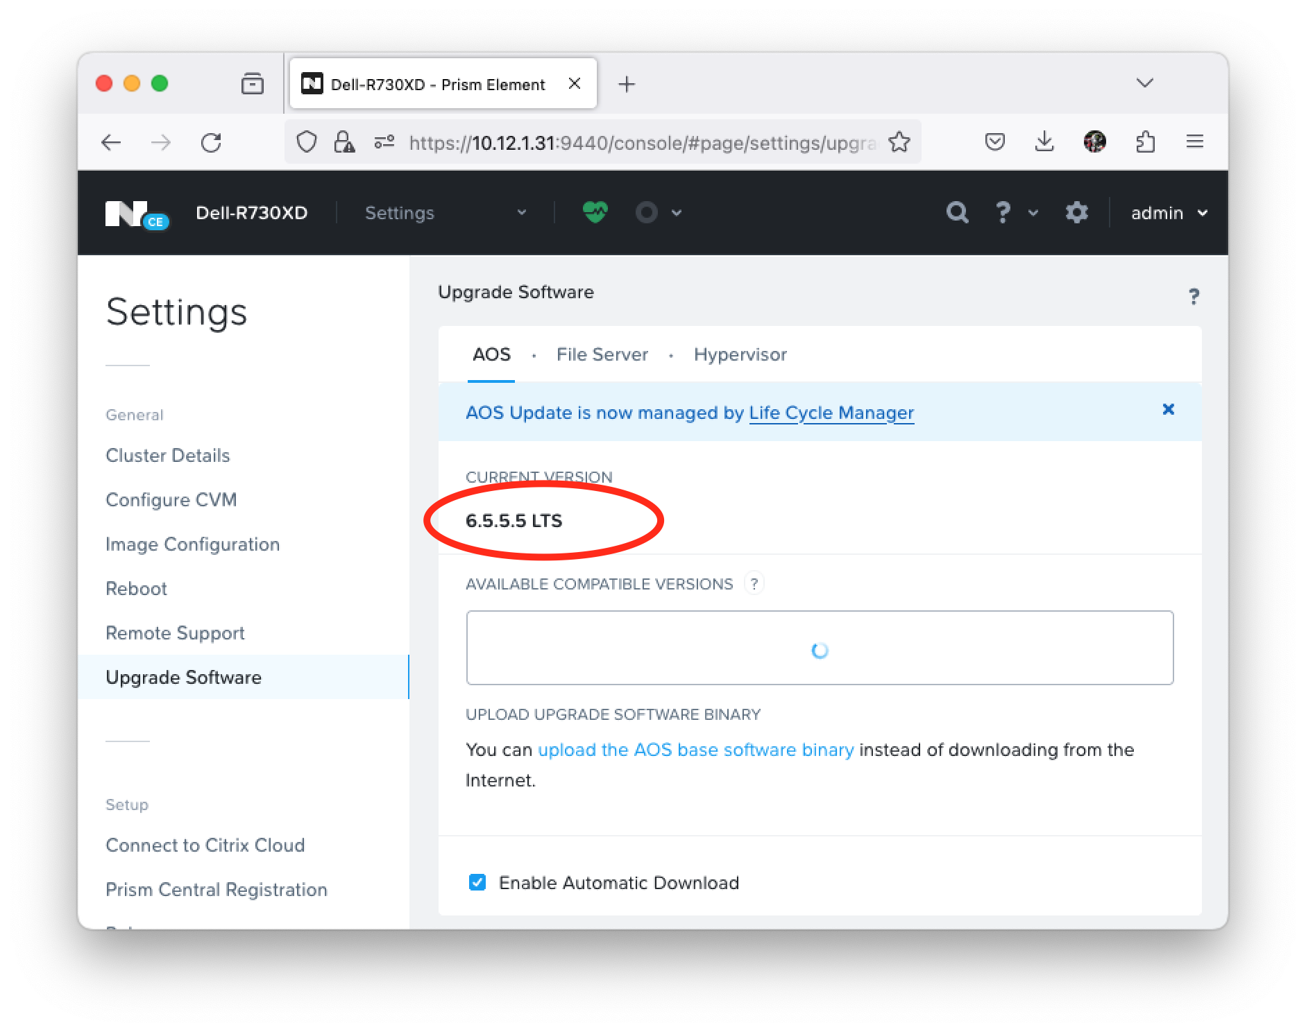Go forward in browser history

[x=161, y=143]
